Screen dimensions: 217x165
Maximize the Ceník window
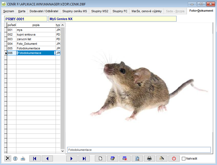(201, 4)
